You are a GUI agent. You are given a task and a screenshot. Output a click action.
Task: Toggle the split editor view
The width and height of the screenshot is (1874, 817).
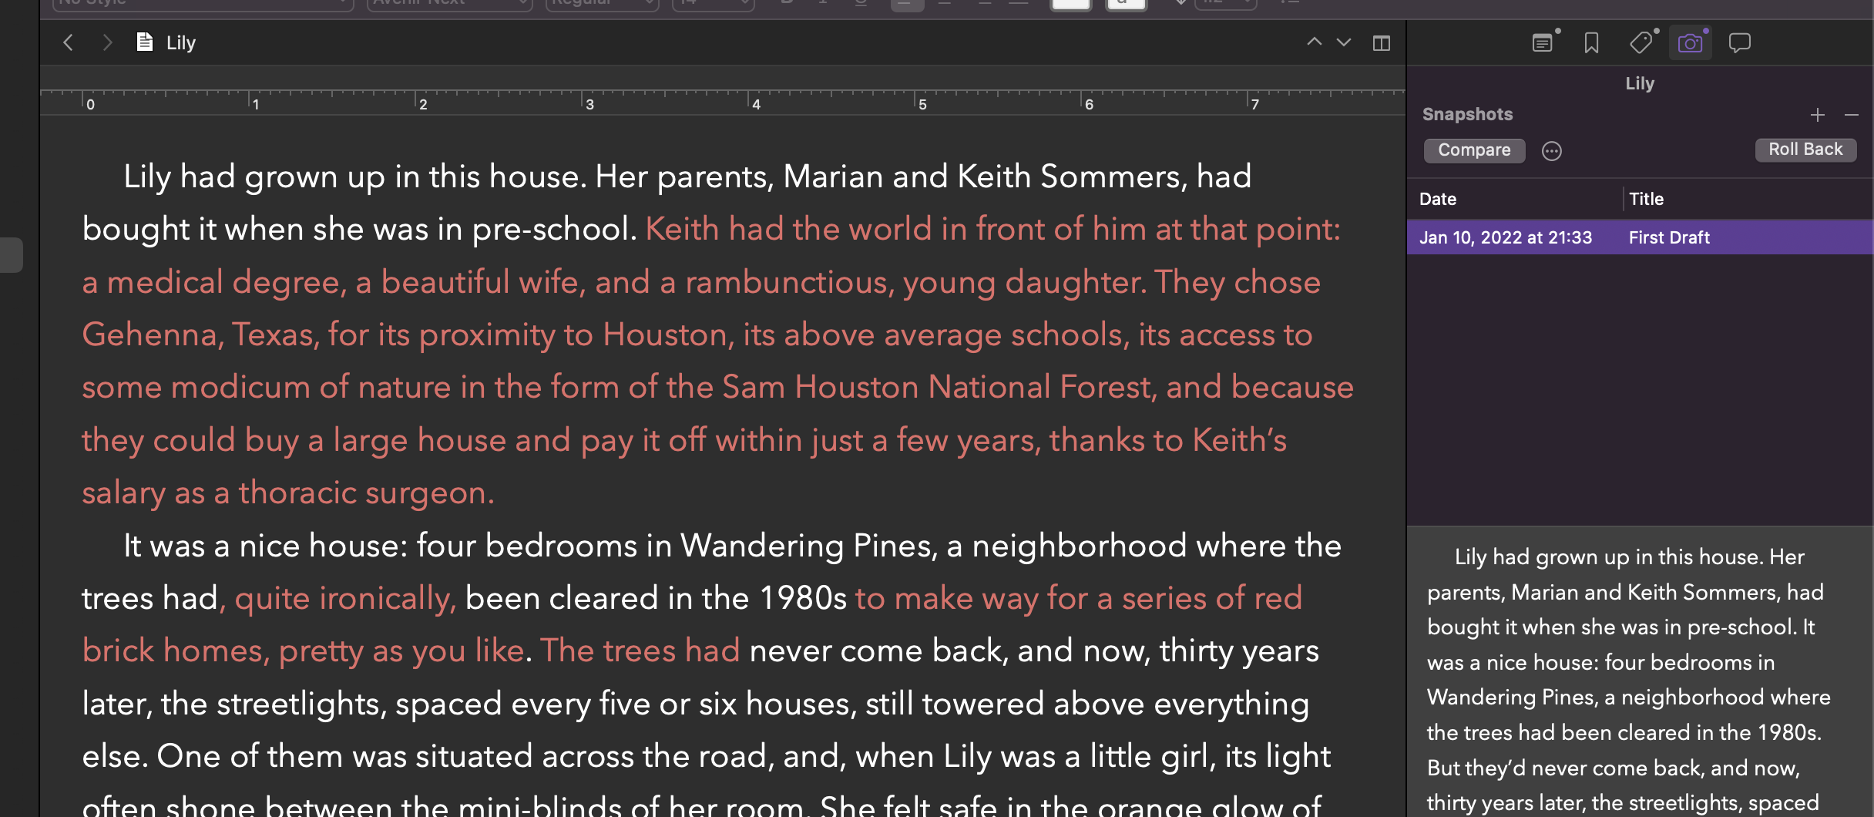point(1382,43)
